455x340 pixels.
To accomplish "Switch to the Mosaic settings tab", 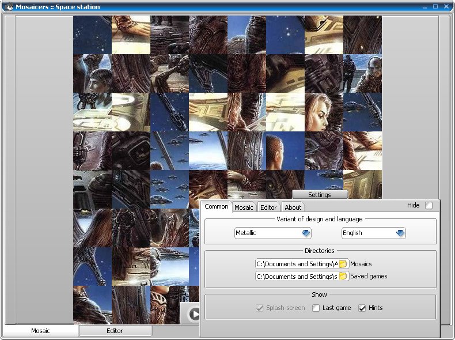I will (244, 207).
